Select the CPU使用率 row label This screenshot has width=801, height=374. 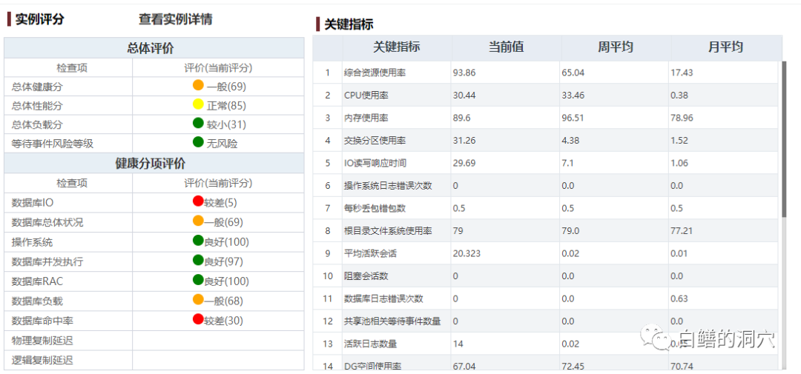coord(366,96)
